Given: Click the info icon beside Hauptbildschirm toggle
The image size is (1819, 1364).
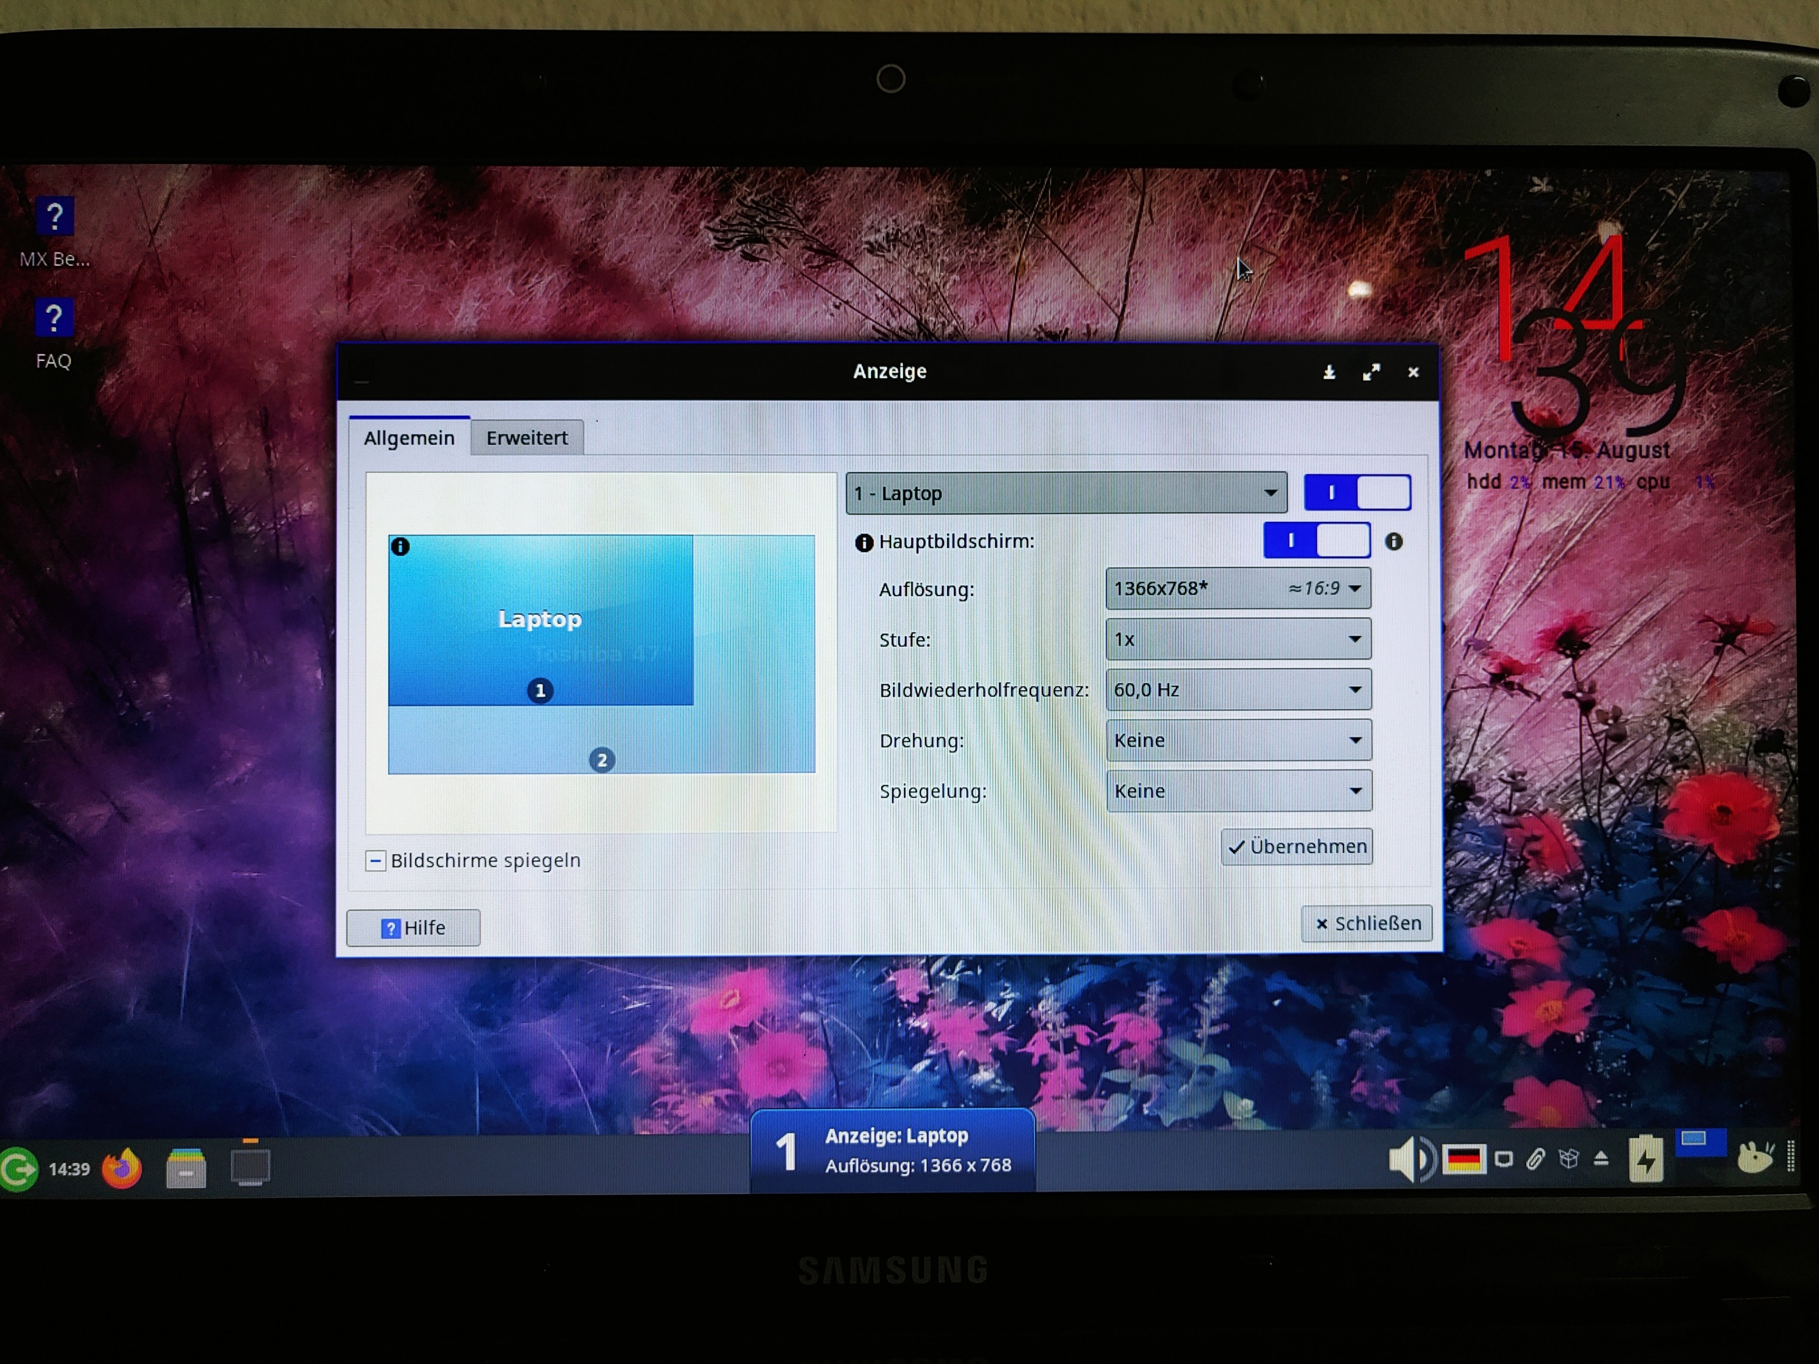Looking at the screenshot, I should pyautogui.click(x=1394, y=541).
